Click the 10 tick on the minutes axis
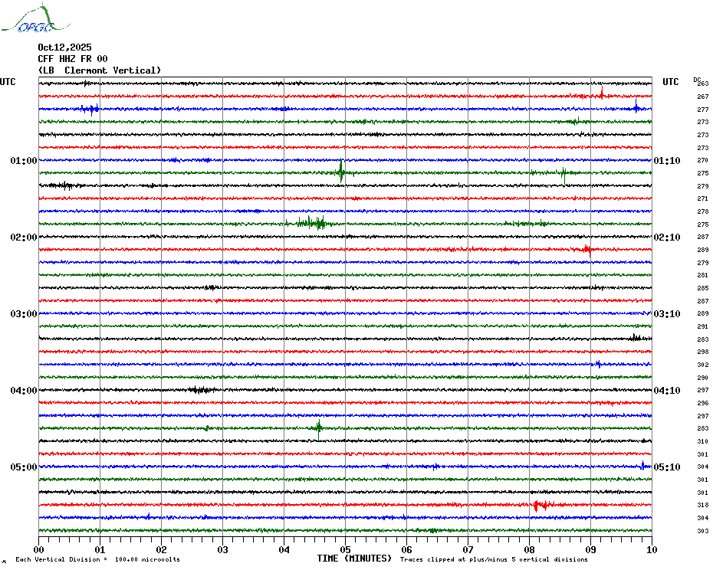Viewport: 713px width, 570px height. tap(651, 549)
